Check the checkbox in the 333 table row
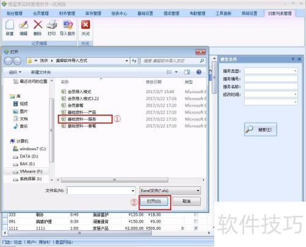The height and width of the screenshot is (247, 306). pos(196,215)
